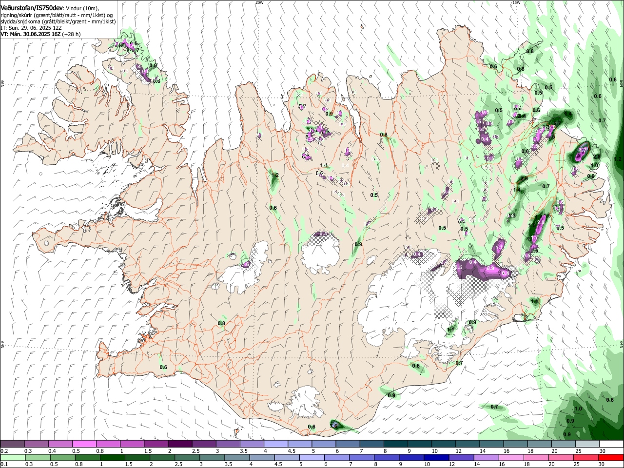624x468 pixels.
Task: Click the Veðurstofan/IS750dev title text
Action: click(31, 7)
